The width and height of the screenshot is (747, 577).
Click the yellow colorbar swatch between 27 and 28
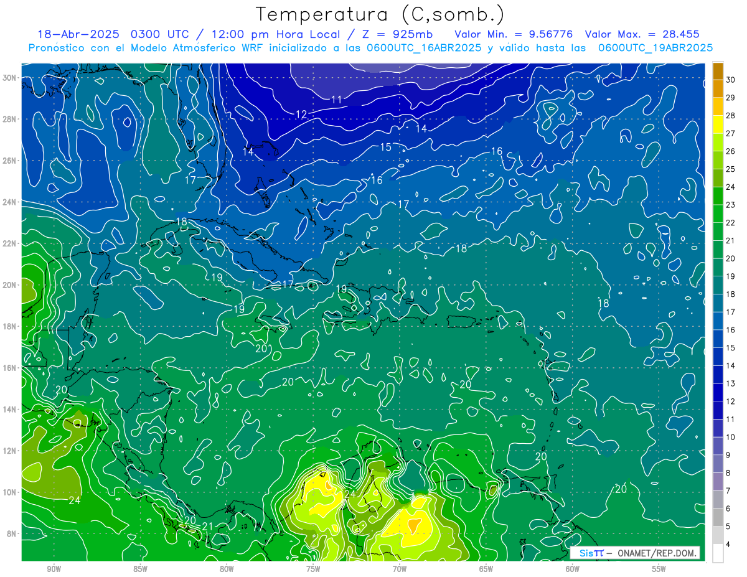[x=718, y=124]
